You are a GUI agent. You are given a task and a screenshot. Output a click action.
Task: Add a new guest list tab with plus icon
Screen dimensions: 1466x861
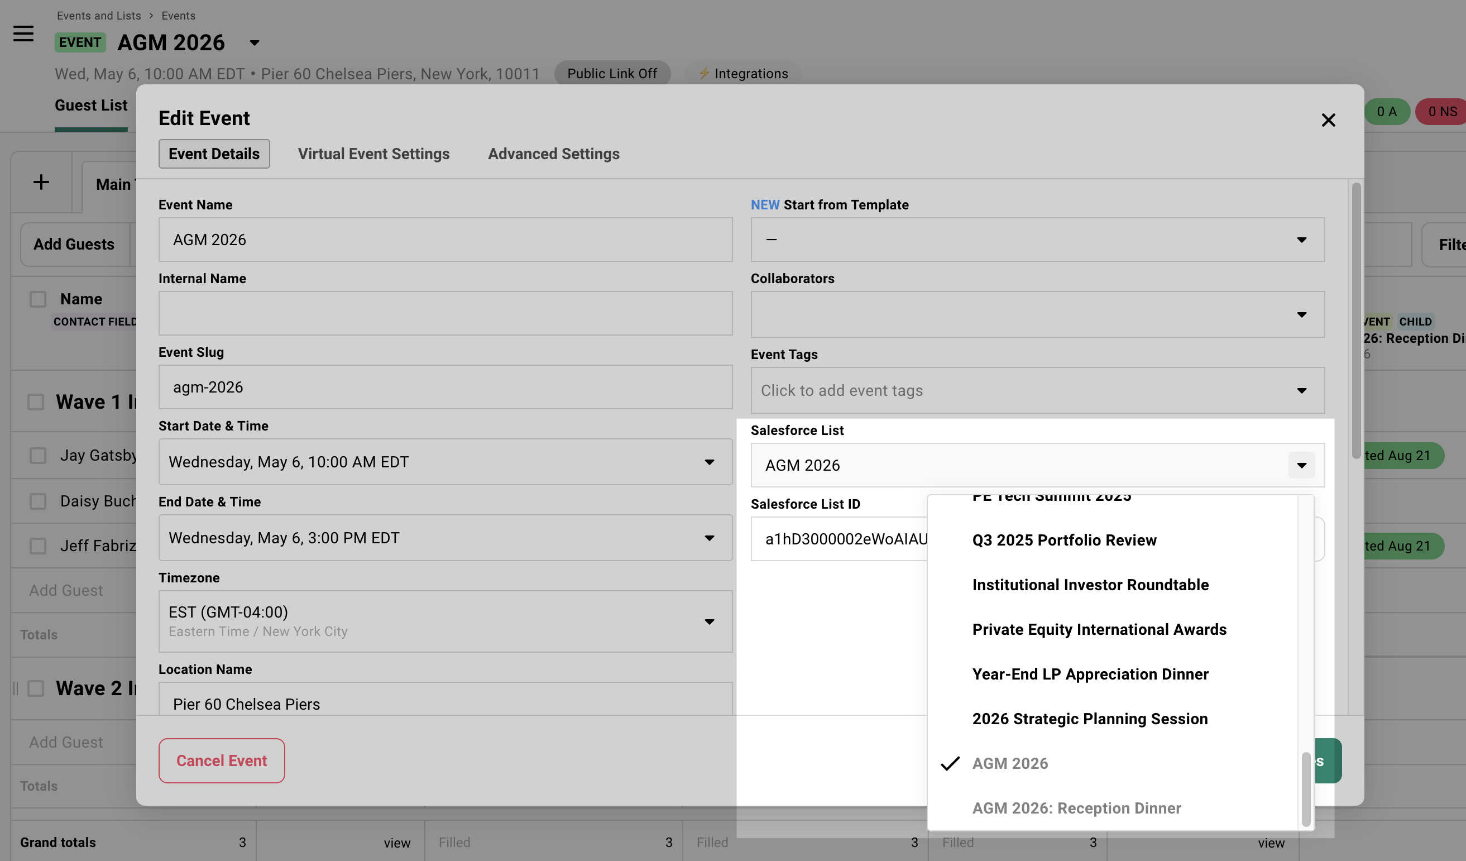coord(41,182)
